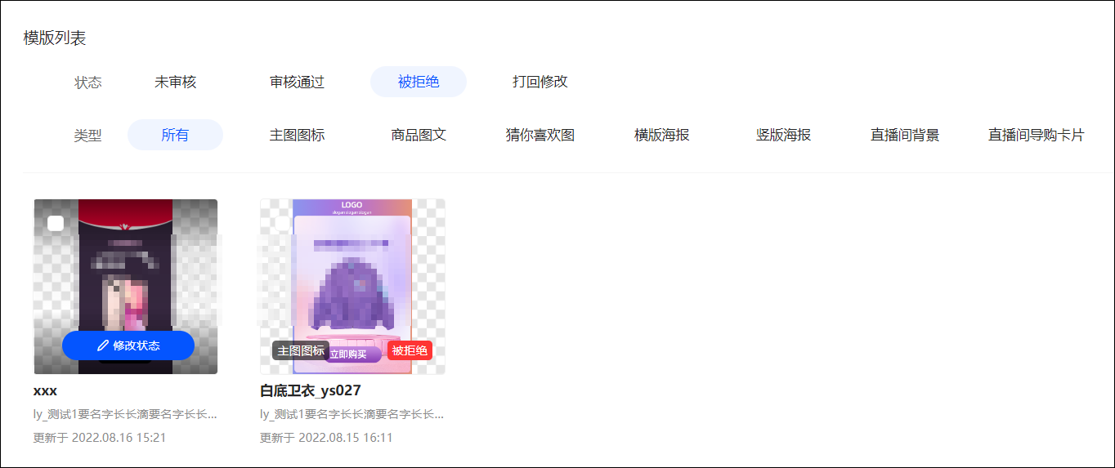Viewport: 1115px width, 468px height.
Task: Filter by 直播间导购卡片 type
Action: (1037, 135)
